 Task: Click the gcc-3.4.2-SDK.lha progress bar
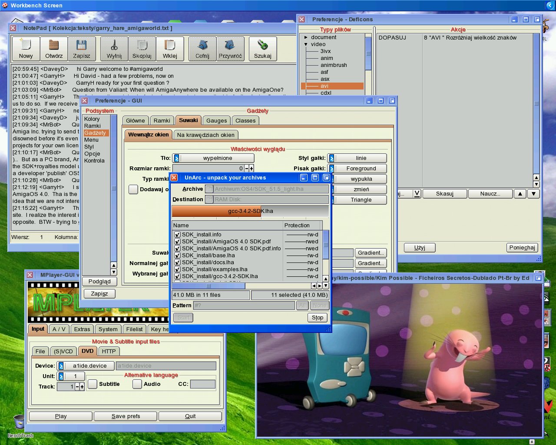(250, 211)
